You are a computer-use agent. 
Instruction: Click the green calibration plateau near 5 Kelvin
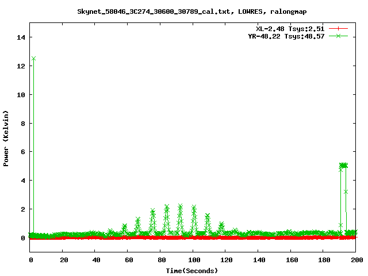click(x=343, y=166)
